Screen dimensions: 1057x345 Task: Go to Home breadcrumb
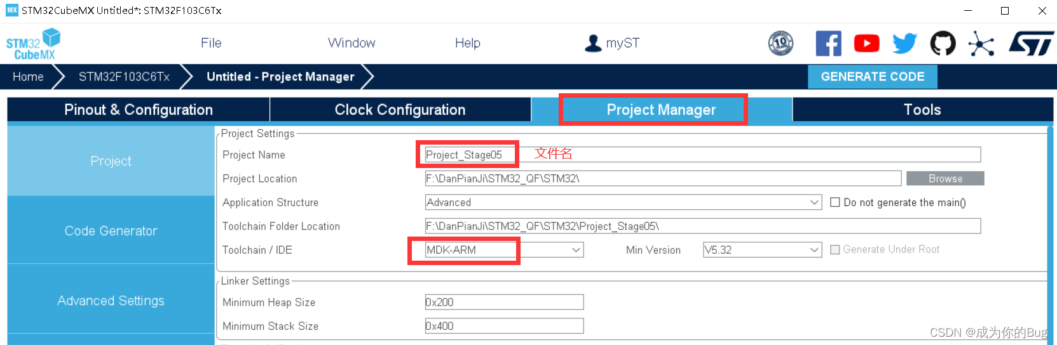click(x=28, y=77)
